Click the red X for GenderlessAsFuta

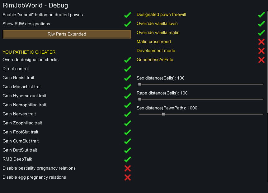coord(261,60)
